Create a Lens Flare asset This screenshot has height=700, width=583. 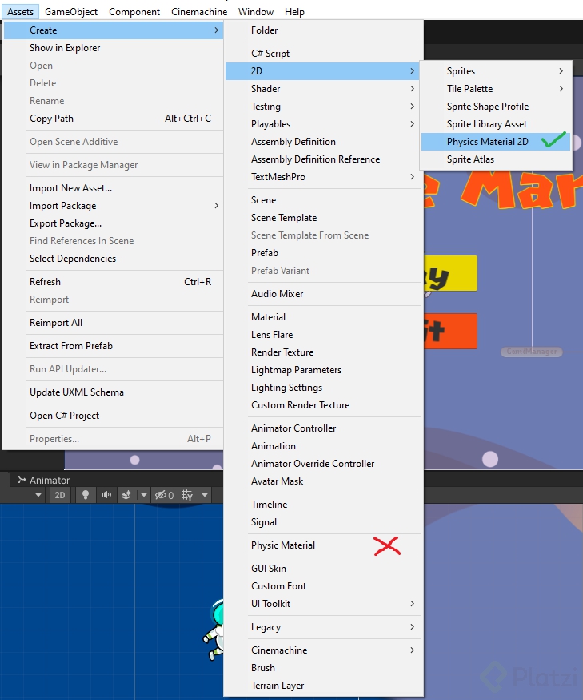pos(324,335)
